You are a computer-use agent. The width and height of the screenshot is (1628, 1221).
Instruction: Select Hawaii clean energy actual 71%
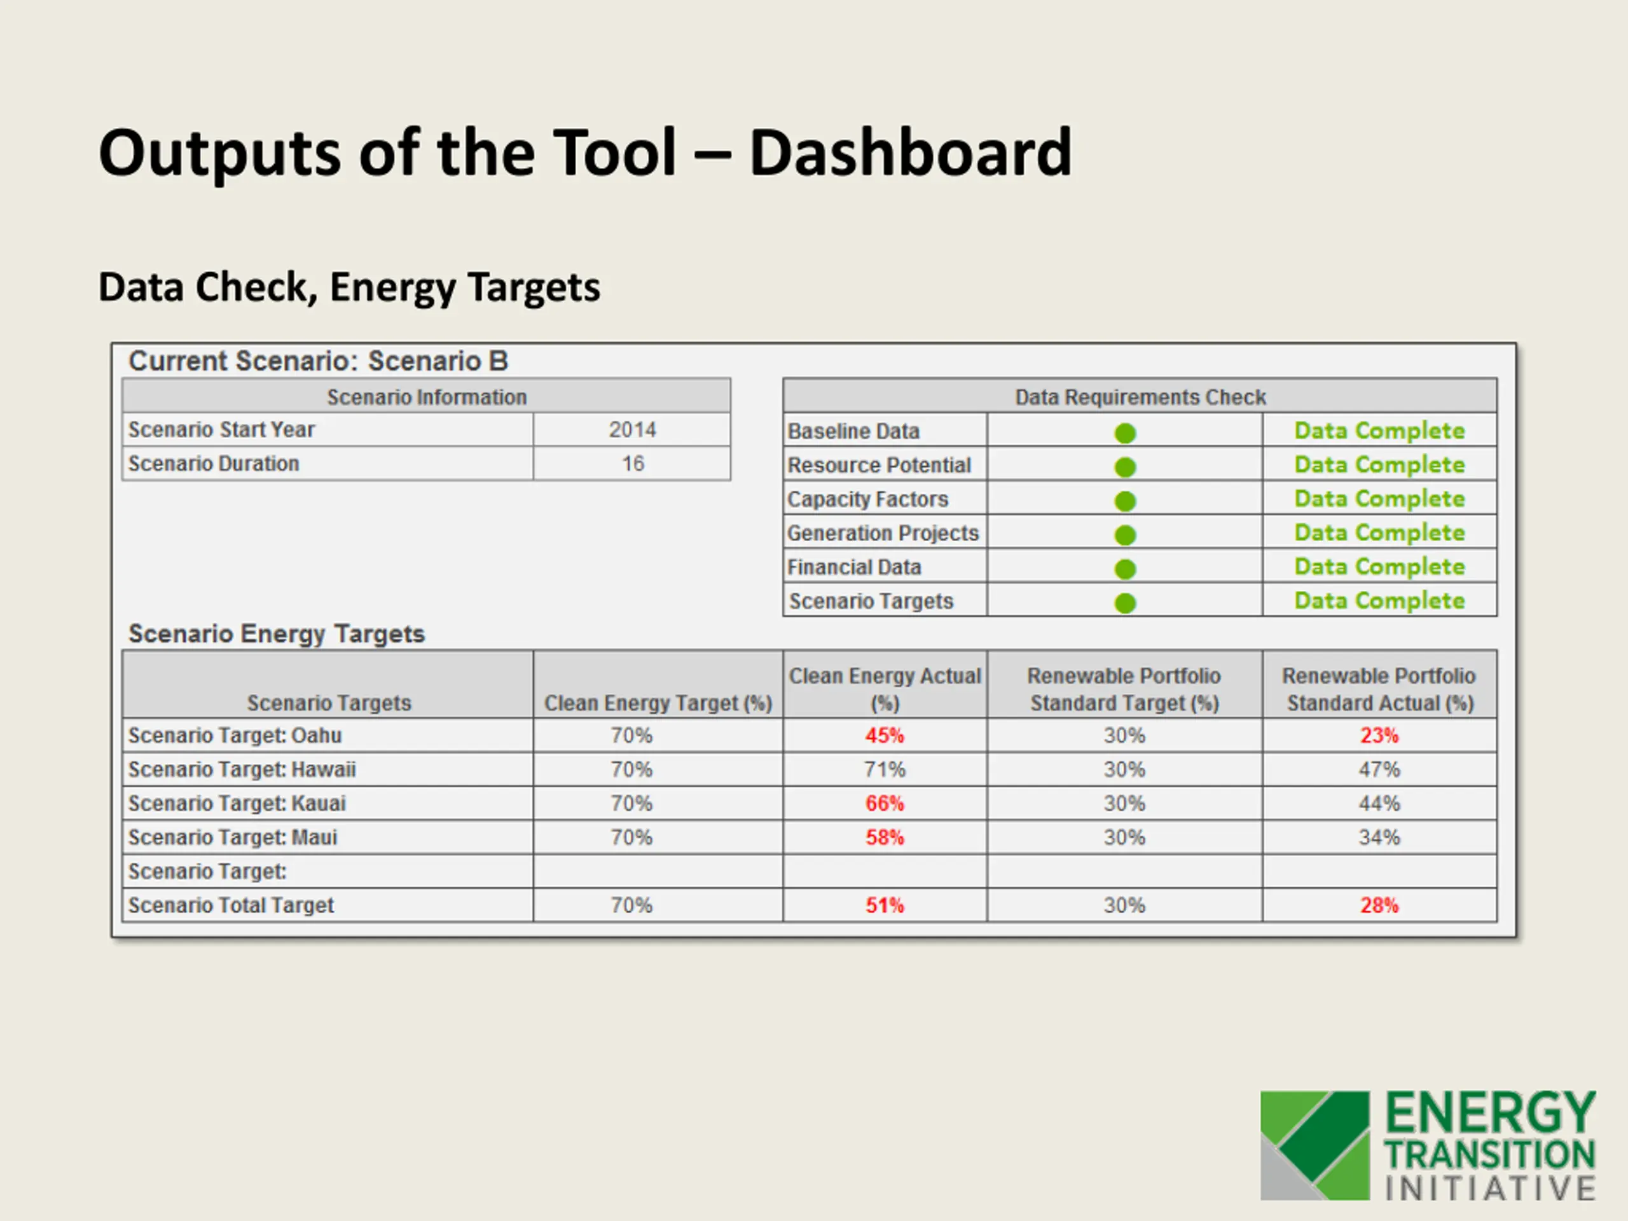(885, 769)
